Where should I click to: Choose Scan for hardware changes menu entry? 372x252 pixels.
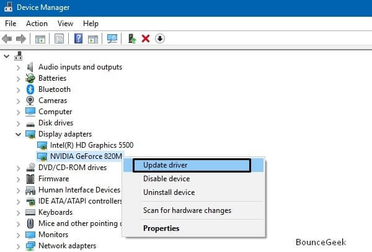point(193,210)
